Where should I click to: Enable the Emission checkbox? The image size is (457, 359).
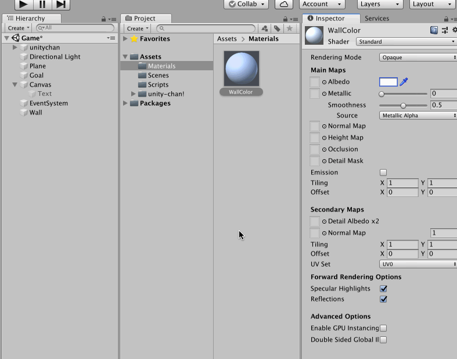point(383,173)
